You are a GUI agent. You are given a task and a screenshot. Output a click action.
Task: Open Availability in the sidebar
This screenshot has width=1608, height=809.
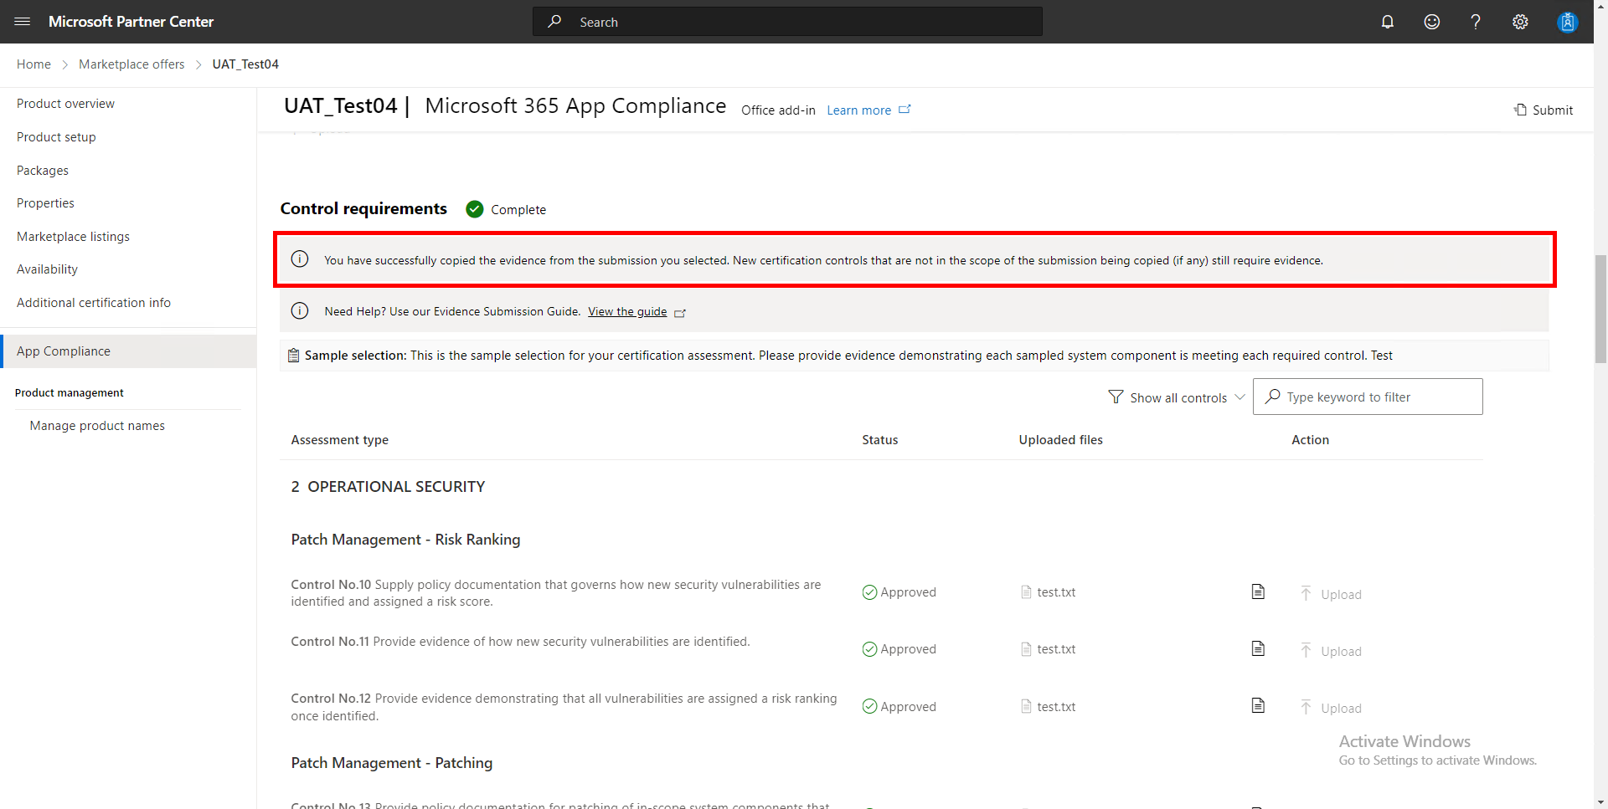pyautogui.click(x=47, y=269)
